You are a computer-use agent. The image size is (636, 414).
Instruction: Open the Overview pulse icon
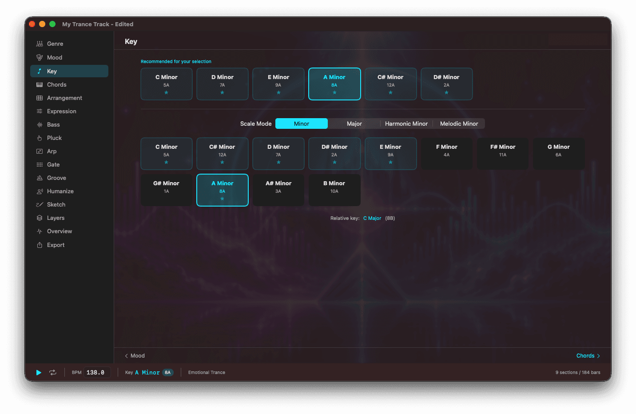tap(40, 231)
